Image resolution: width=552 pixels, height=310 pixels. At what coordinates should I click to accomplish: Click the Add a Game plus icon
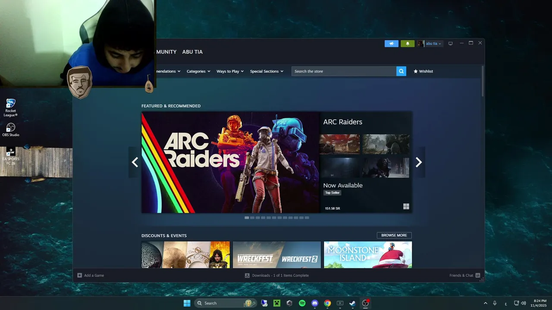pyautogui.click(x=79, y=276)
